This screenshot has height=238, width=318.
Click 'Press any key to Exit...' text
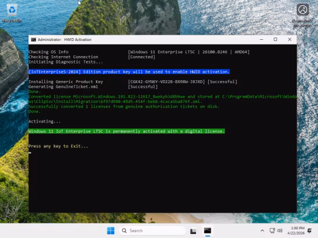pyautogui.click(x=58, y=146)
